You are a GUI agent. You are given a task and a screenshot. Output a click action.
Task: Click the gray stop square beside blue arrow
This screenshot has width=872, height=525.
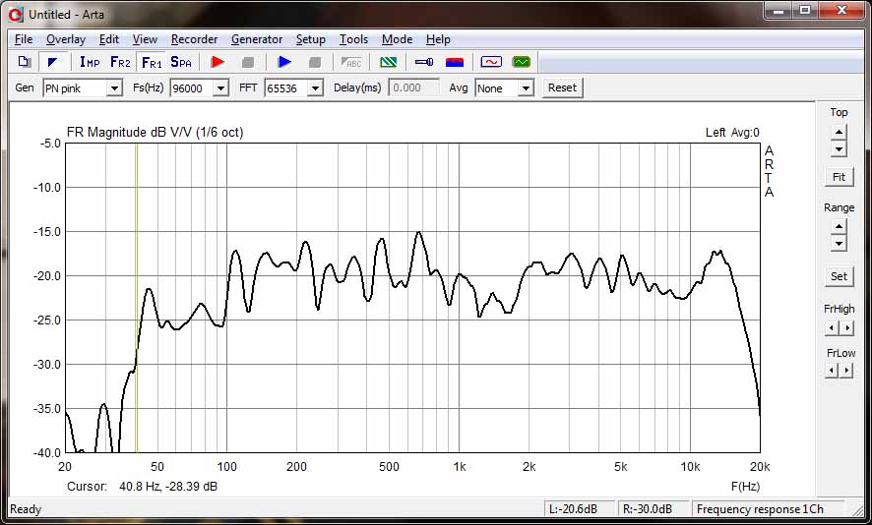tap(315, 62)
